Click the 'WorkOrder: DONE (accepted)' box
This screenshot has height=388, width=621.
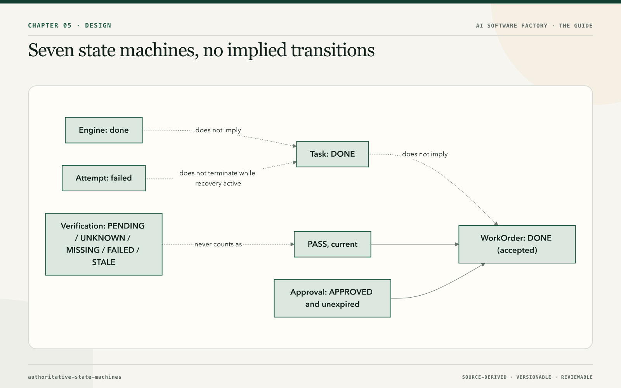tap(517, 244)
